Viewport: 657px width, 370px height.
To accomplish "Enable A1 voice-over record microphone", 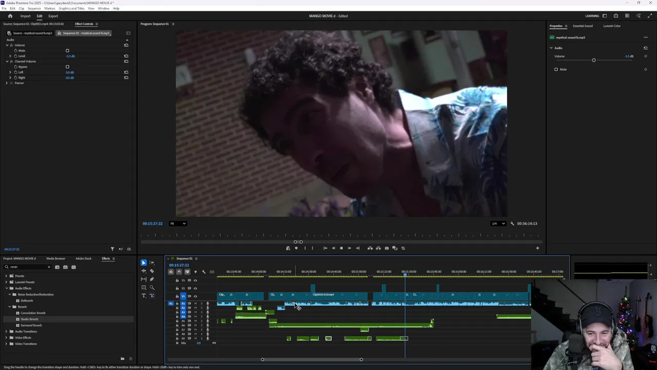I will tap(207, 303).
